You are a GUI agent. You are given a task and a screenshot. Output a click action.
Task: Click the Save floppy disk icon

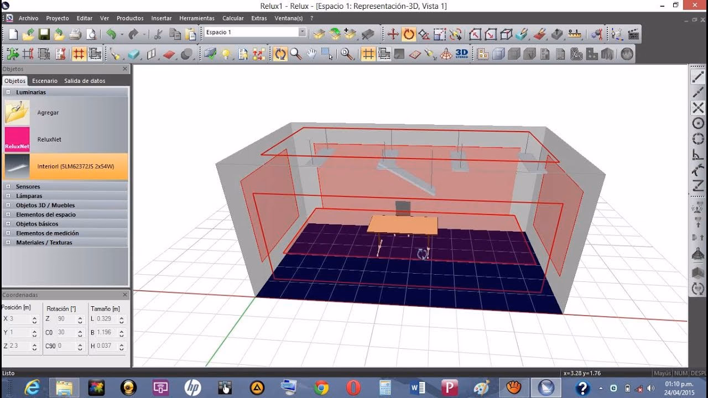coord(44,34)
